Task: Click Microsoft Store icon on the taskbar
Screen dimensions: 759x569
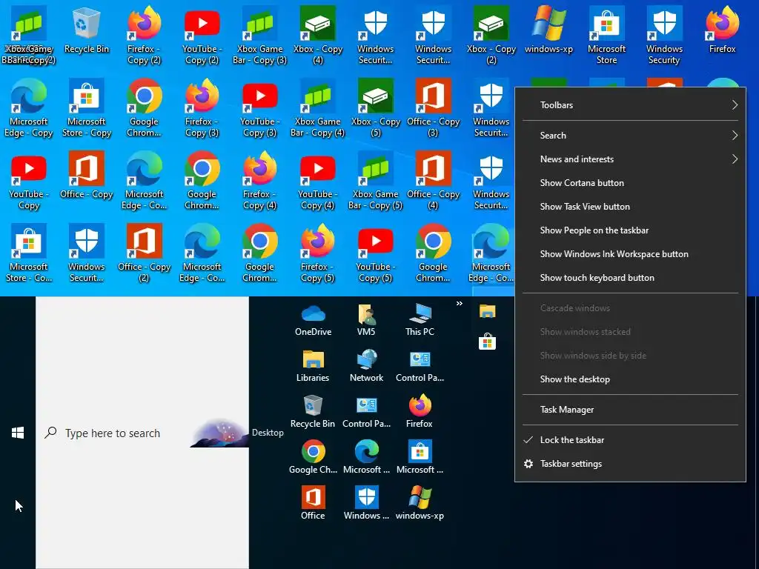Action: pyautogui.click(x=488, y=342)
